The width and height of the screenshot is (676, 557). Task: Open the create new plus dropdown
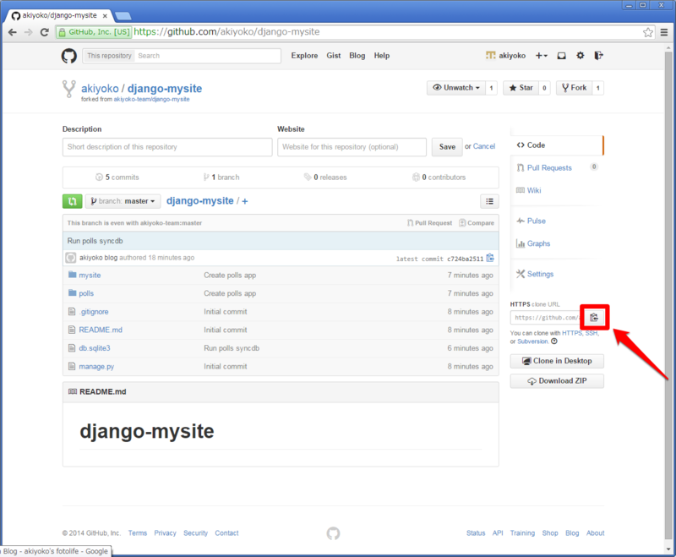pyautogui.click(x=541, y=56)
